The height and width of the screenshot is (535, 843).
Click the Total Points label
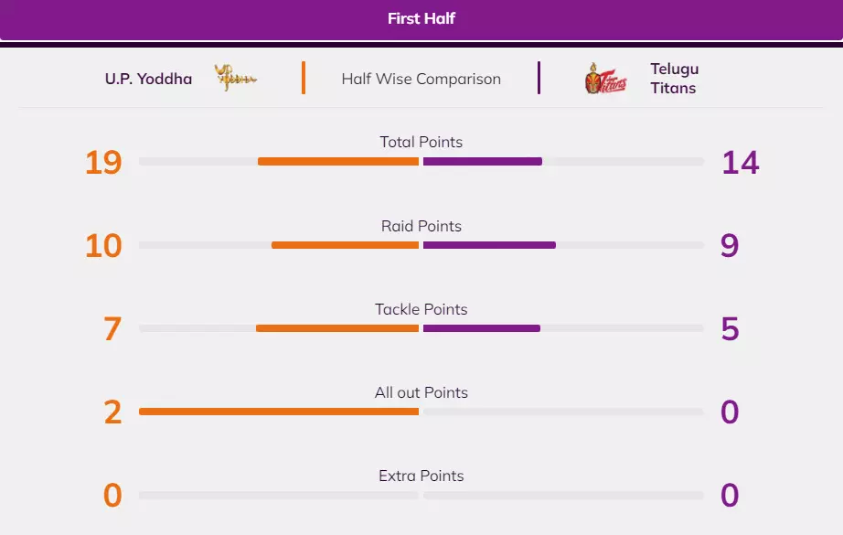pyautogui.click(x=421, y=143)
